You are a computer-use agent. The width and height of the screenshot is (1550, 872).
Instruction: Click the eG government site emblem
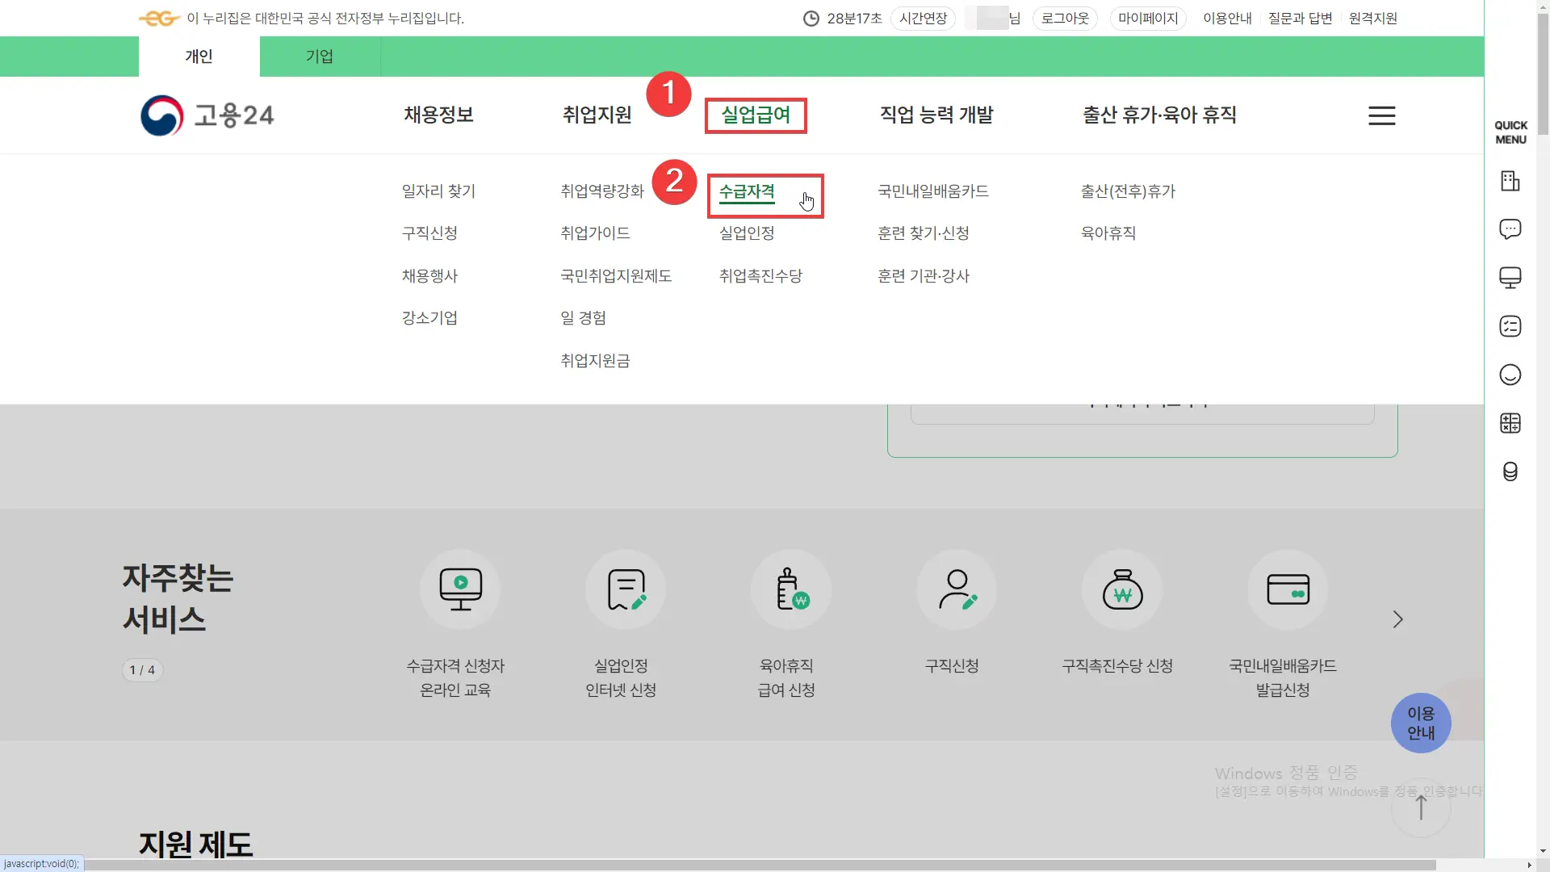tap(159, 18)
